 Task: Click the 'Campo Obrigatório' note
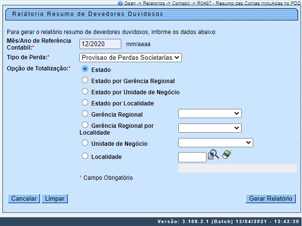coord(108,178)
